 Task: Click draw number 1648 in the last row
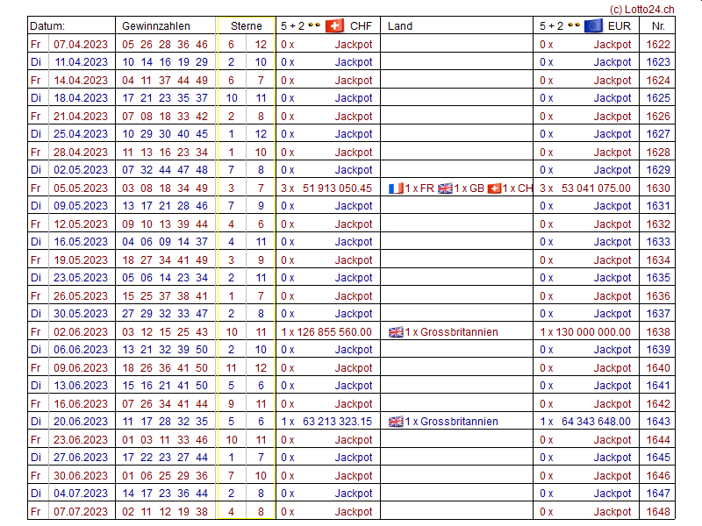pyautogui.click(x=657, y=512)
